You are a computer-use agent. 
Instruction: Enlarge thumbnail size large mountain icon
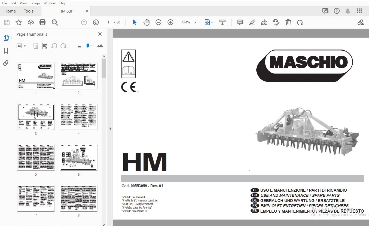point(100,46)
